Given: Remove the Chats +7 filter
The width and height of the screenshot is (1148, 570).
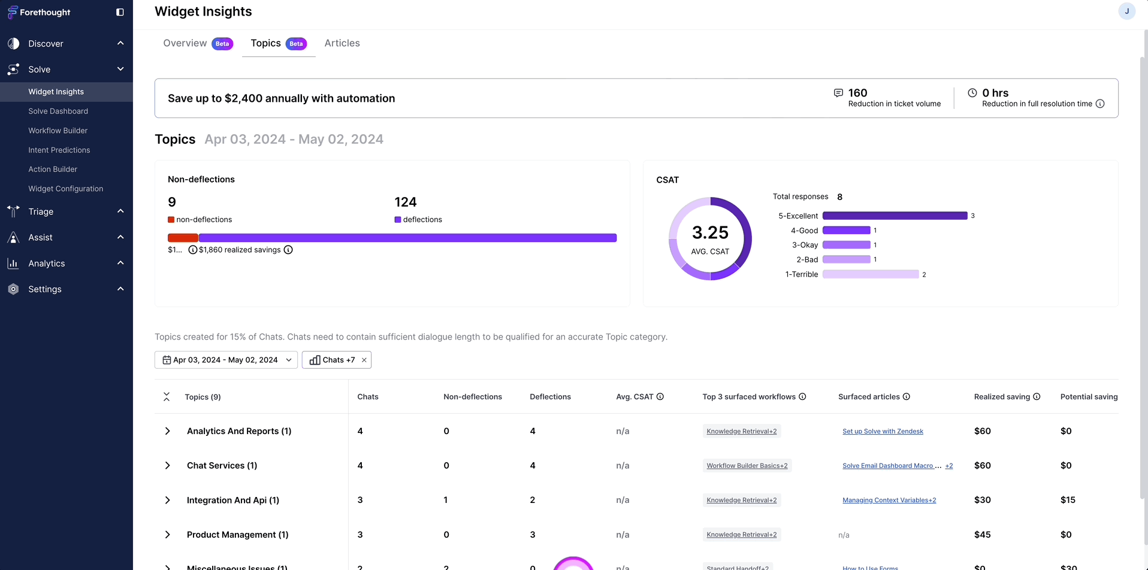Looking at the screenshot, I should pyautogui.click(x=364, y=360).
